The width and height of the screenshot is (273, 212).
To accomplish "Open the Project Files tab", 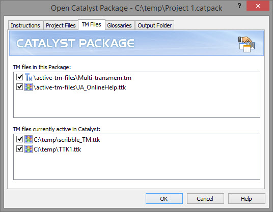I will (61, 25).
